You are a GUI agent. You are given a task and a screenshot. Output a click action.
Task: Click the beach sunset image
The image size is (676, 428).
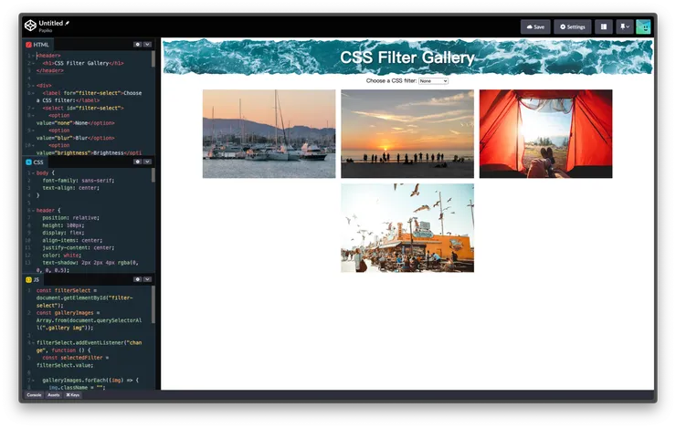click(x=407, y=134)
